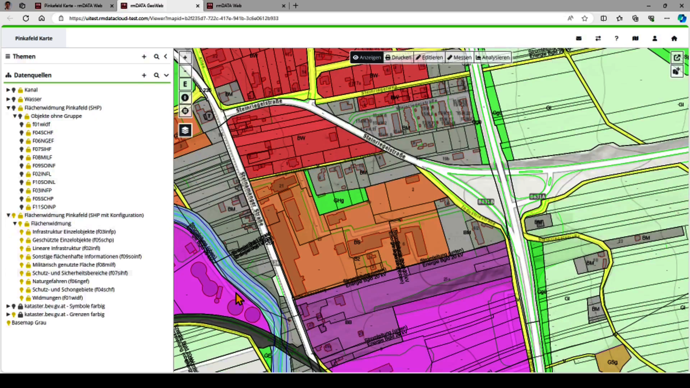This screenshot has height=388, width=690.
Task: Add a new data source in Datenquellen
Action: tap(144, 75)
